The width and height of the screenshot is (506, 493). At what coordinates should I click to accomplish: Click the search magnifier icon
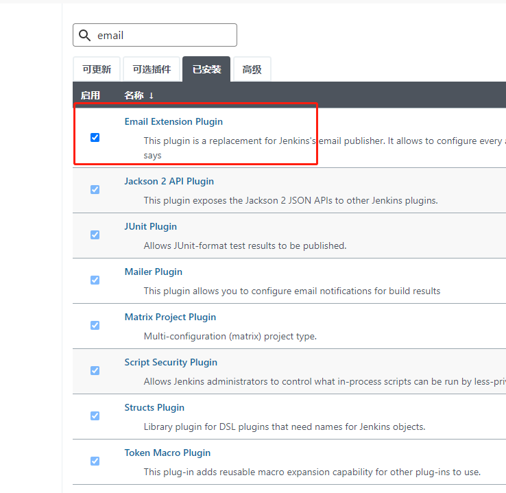pyautogui.click(x=84, y=35)
